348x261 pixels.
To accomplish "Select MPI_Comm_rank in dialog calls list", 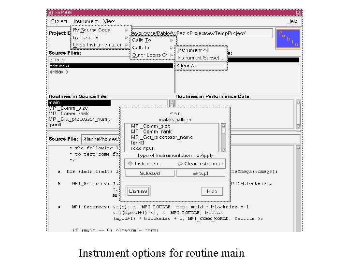I will [151, 131].
